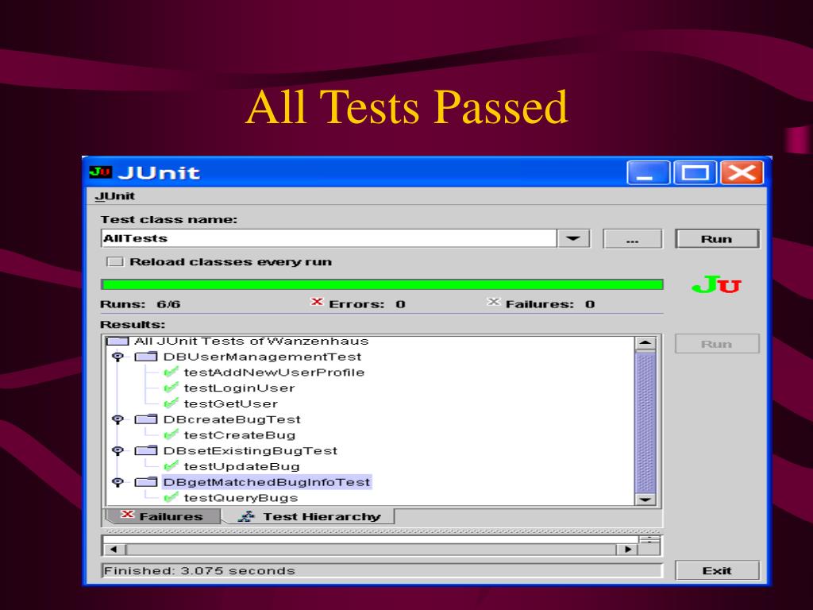
Task: Collapse the DBcreateBugTest node
Action: pyautogui.click(x=118, y=419)
